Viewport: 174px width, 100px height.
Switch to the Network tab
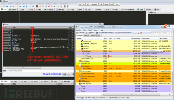pyautogui.click(x=93, y=36)
